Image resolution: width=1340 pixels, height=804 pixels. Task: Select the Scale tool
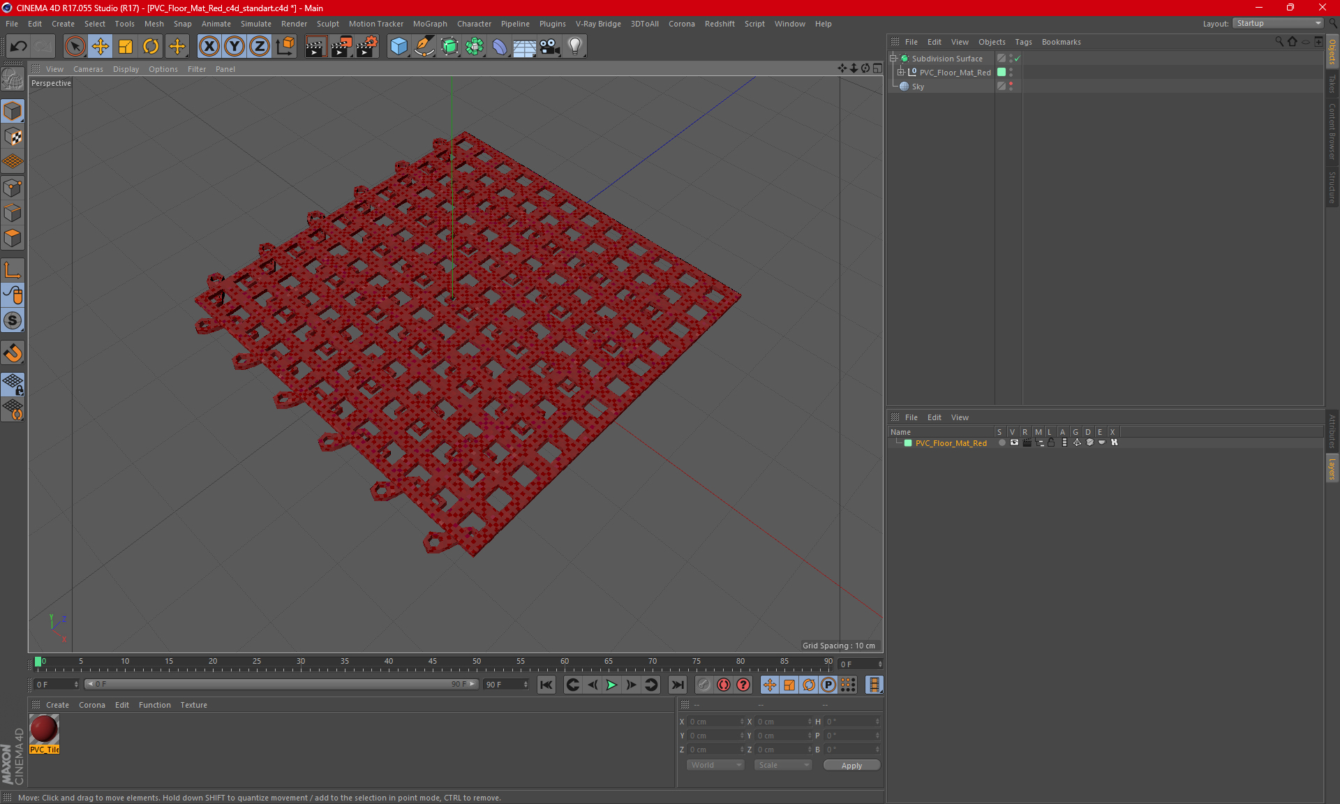[126, 47]
